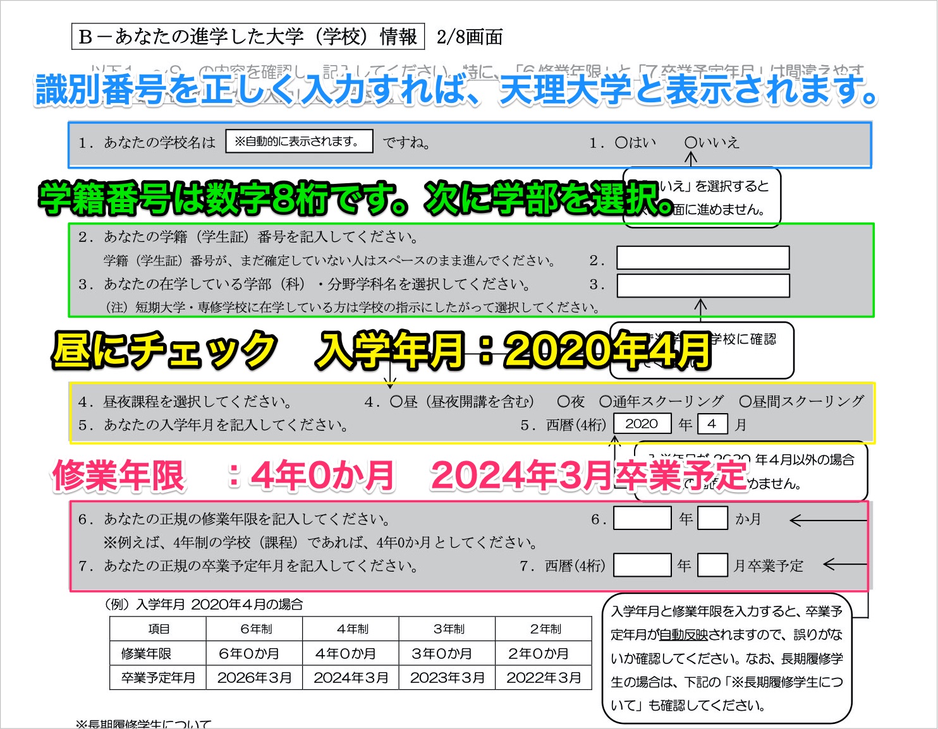Screen dimensions: 938x729
Task: Click the 6年制 table header cell
Action: [x=255, y=629]
